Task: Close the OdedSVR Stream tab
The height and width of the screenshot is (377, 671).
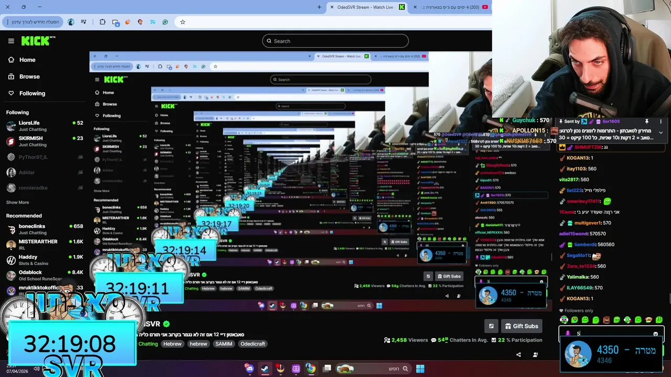Action: 332,7
